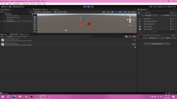Select the Rotate tool in Scene
Image resolution: width=177 pixels, height=99 pixels.
[x=35, y=22]
